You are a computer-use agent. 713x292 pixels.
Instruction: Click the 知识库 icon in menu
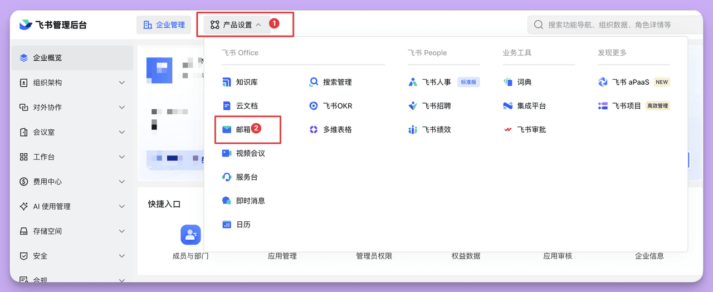[227, 82]
